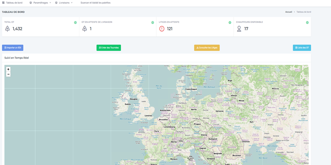The image size is (331, 165).
Task: Open Scancer et Validé les palettes
Action: tap(96, 2)
